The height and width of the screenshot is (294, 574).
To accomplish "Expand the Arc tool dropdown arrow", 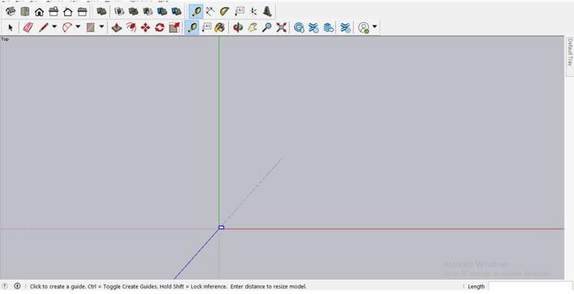I will click(78, 27).
